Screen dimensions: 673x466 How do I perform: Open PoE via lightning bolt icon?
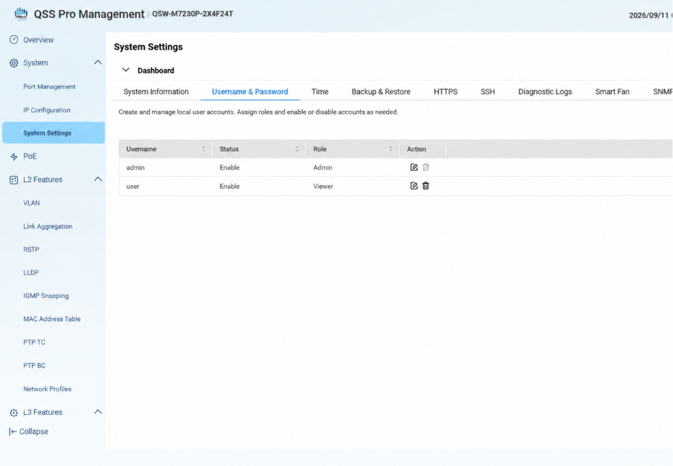tap(14, 156)
